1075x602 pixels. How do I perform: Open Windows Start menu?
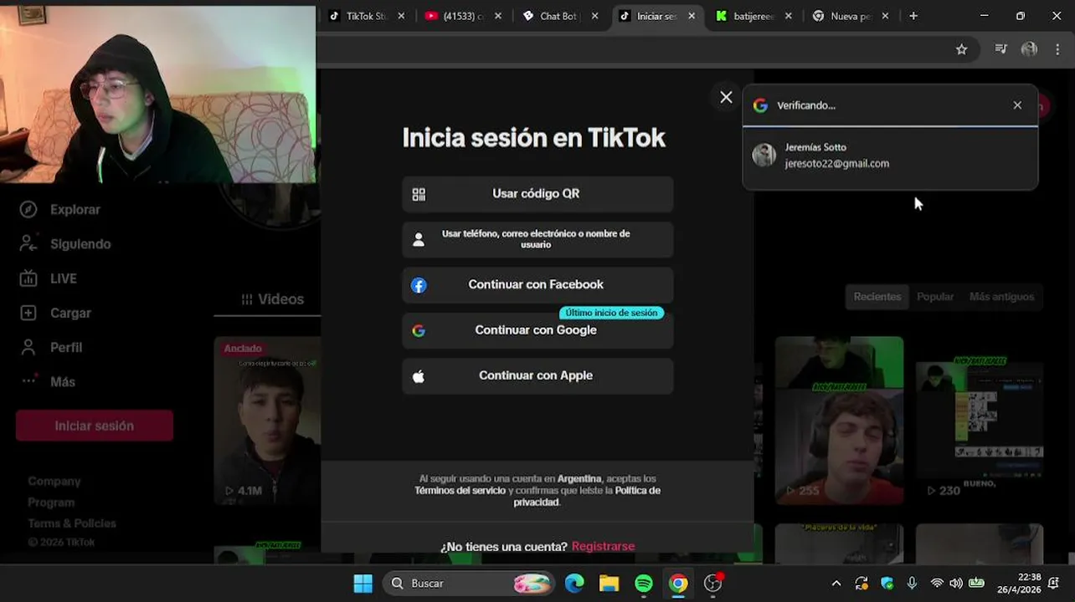363,584
